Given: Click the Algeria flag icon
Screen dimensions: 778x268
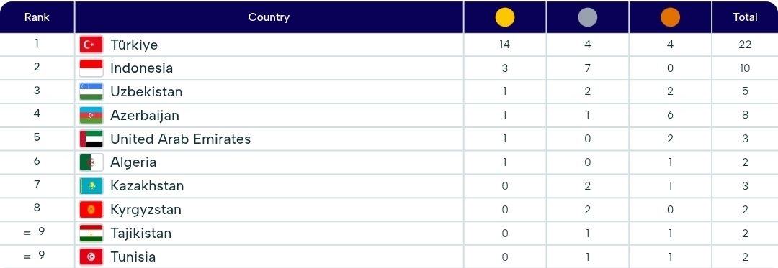Looking at the screenshot, I should (91, 162).
